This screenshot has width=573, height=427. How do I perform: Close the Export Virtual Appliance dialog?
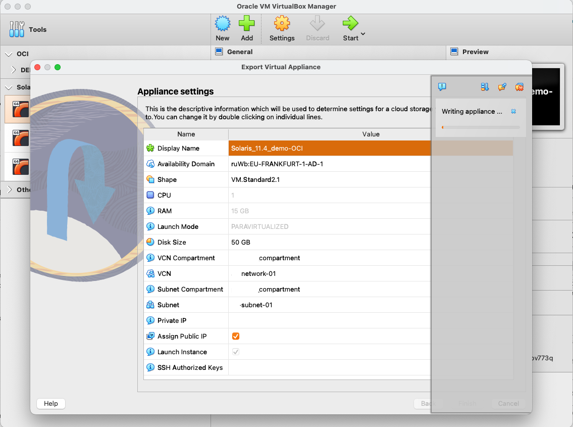37,67
